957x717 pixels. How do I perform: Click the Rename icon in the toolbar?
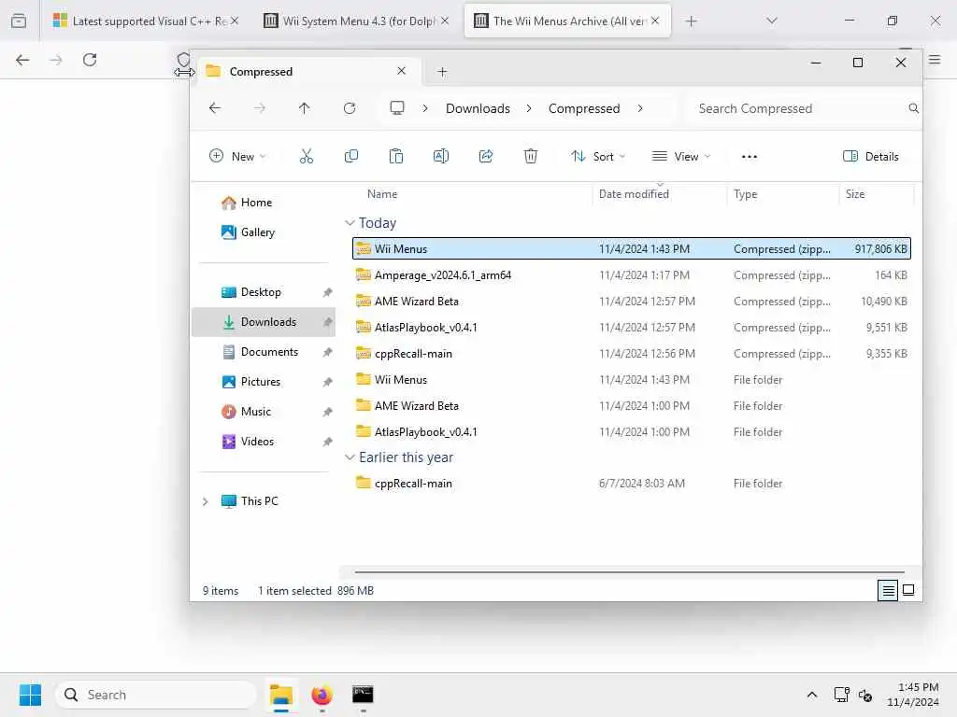(441, 157)
